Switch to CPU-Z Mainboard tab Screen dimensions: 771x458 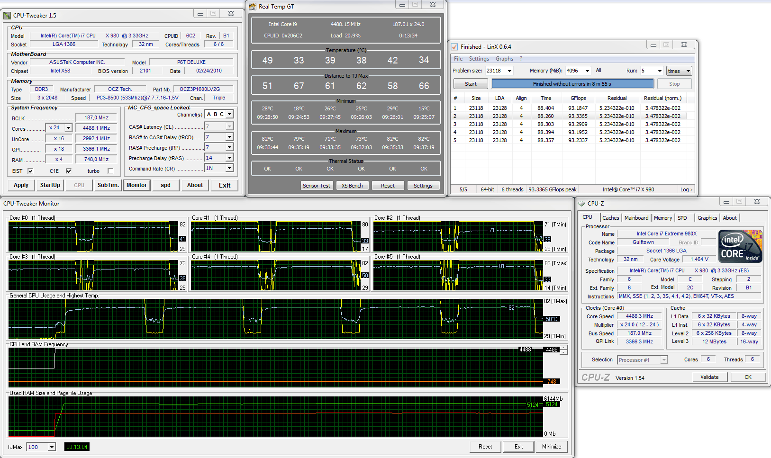[x=636, y=218]
